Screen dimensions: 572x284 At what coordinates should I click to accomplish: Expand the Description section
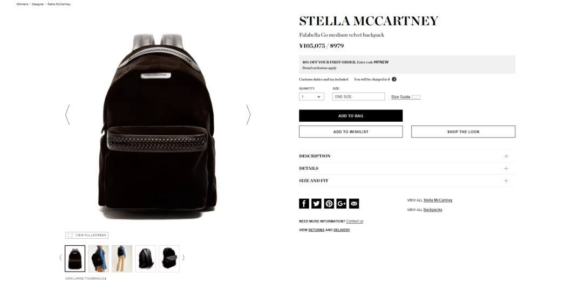(407, 156)
